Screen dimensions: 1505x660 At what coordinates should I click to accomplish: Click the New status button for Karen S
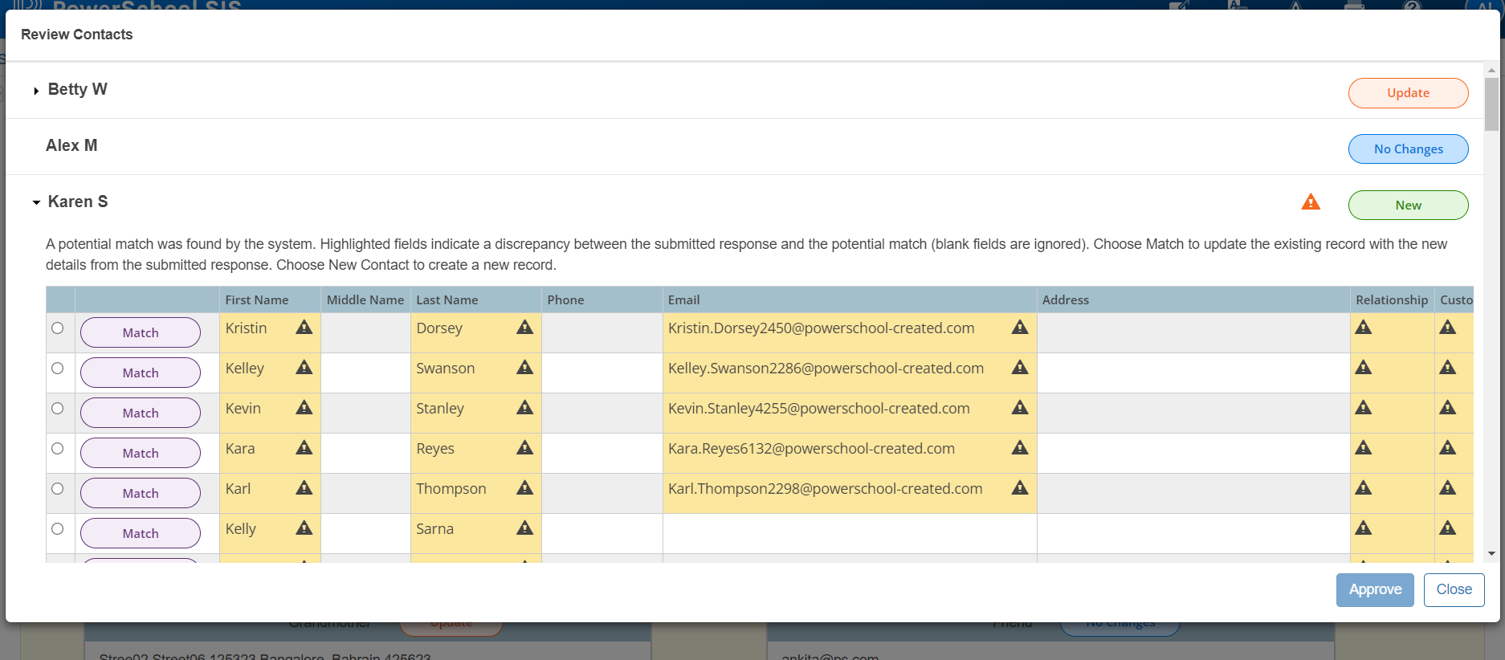(1408, 206)
